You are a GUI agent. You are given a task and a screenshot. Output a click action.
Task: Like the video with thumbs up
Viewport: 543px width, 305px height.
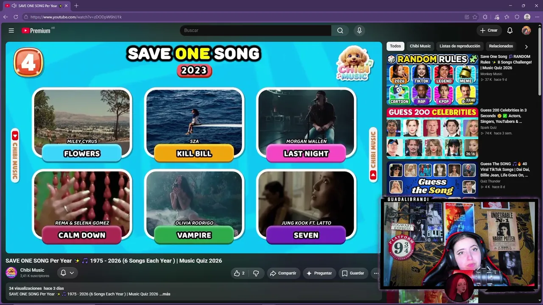(239, 273)
